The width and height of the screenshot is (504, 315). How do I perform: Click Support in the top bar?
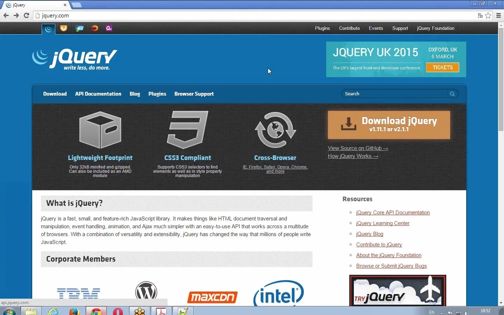[x=400, y=28]
